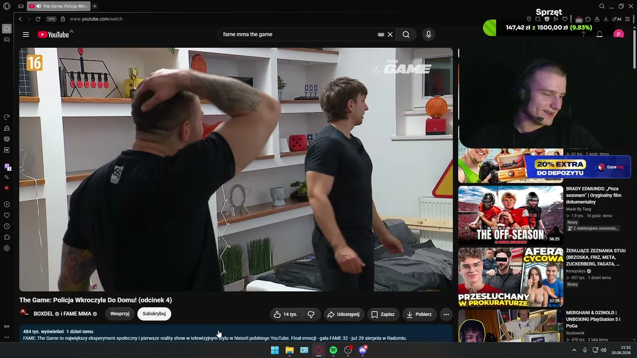Open a new tab with the plus button
Screen dimensions: 637x358
pyautogui.click(x=95, y=6)
